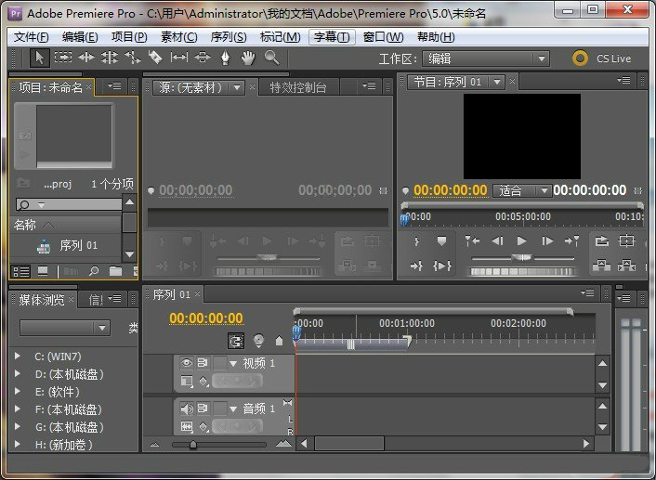
Task: Toggle track lock box on 视频 1
Action: click(218, 363)
